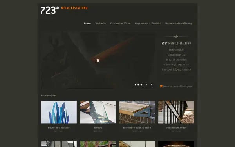Advance to next slide with right arrow
Screen dimensions: 235x147
(152, 85)
